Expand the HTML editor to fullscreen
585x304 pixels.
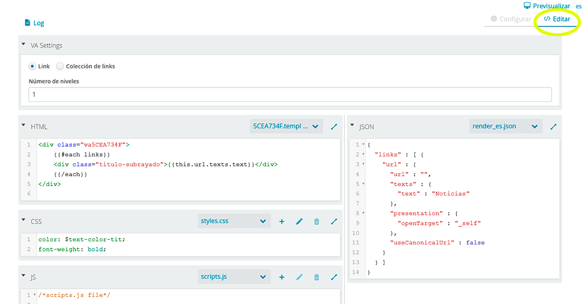coord(334,126)
